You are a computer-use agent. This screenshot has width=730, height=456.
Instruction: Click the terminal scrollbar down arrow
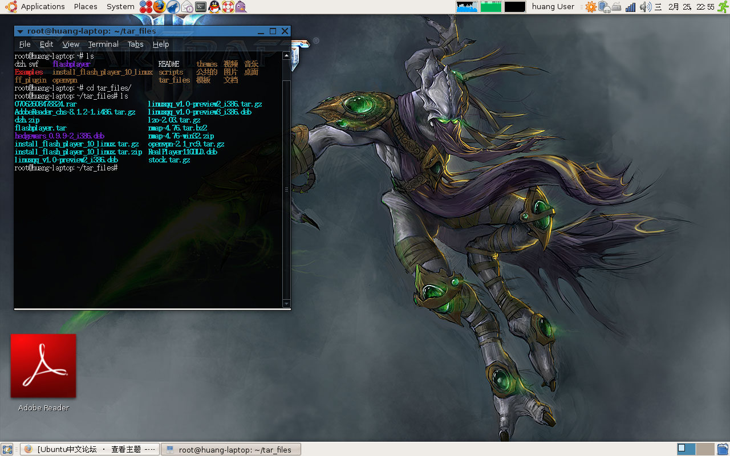point(286,304)
